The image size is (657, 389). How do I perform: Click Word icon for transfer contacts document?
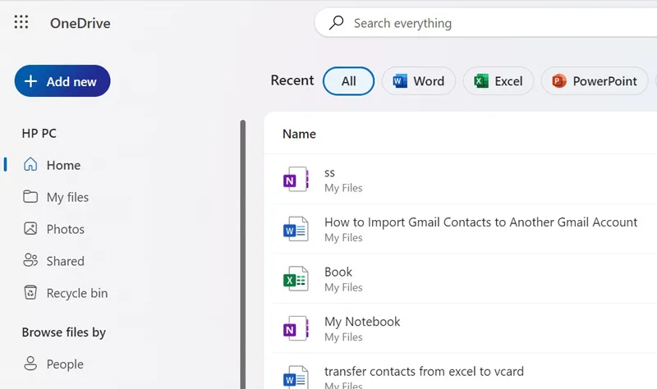pos(296,377)
